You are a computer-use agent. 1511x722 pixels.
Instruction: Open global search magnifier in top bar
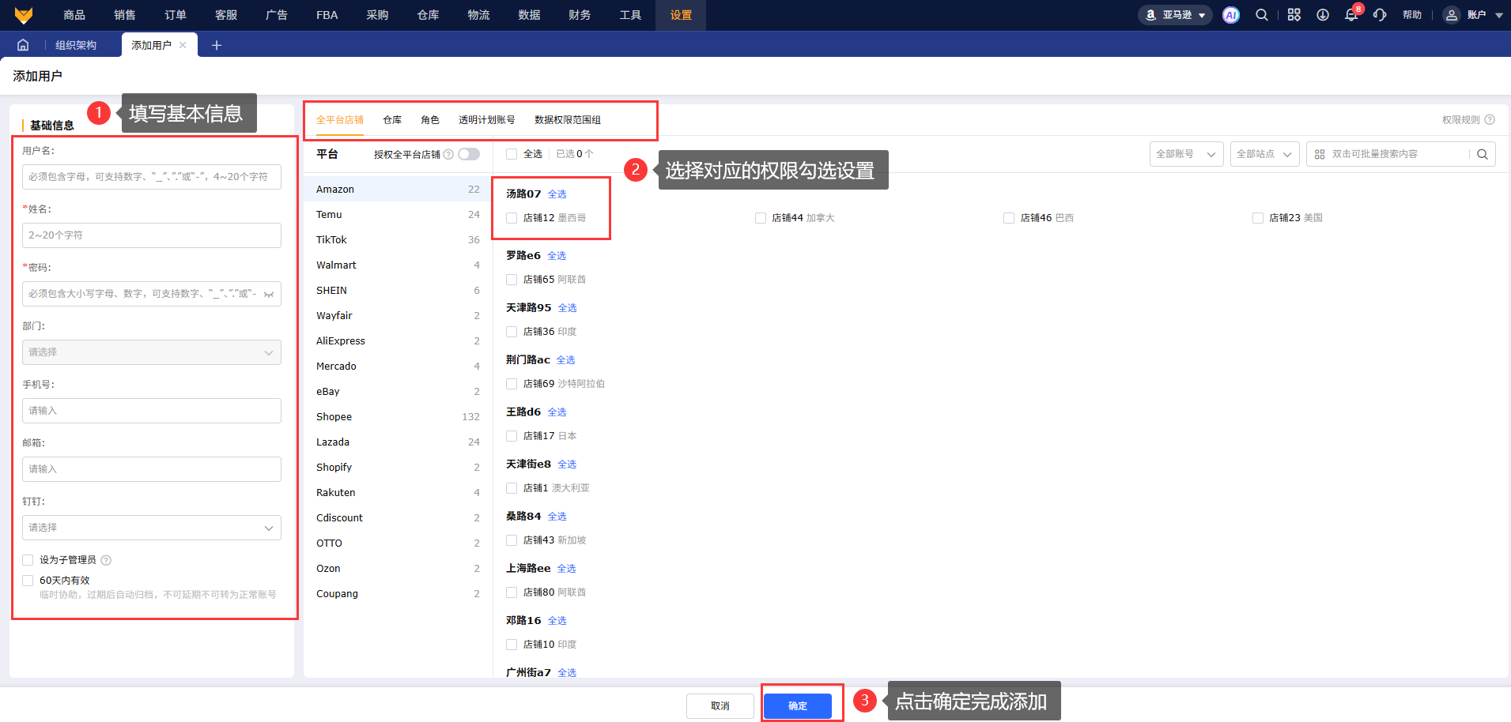point(1262,15)
